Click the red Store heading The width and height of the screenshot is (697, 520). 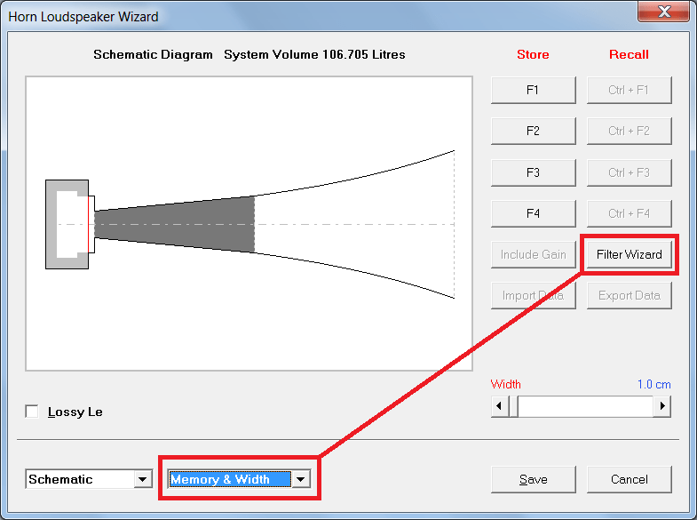[533, 55]
